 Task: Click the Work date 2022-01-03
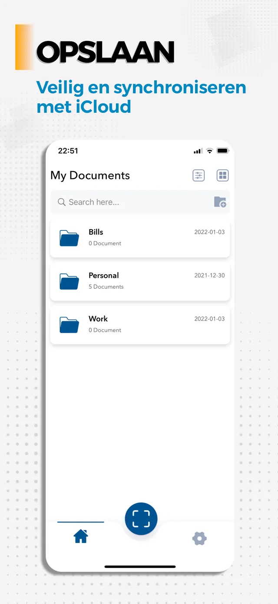tap(209, 319)
